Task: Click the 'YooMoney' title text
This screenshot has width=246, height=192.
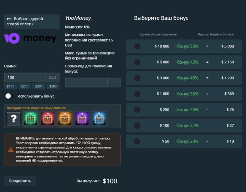Action: coord(78,18)
